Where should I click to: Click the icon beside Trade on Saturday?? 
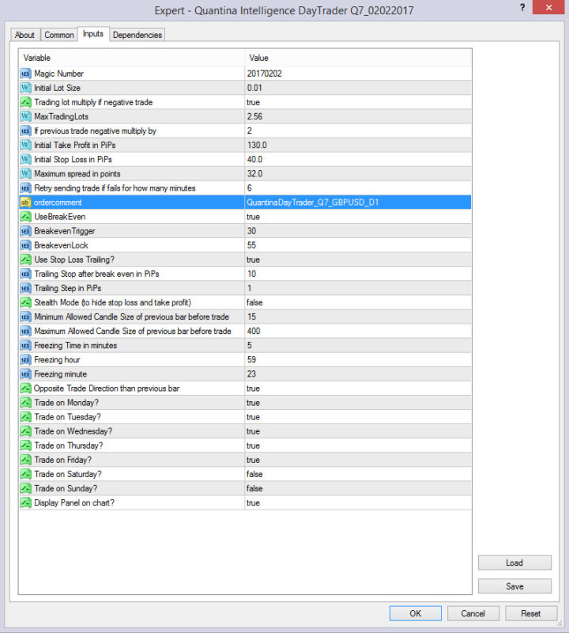[25, 474]
